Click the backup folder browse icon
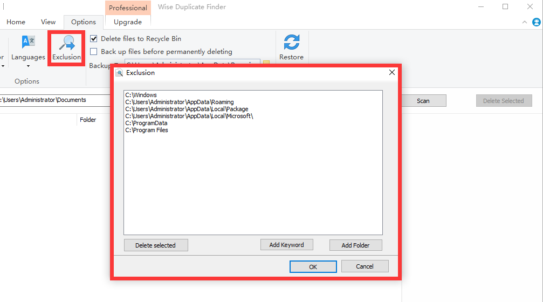543x302 pixels. pos(266,63)
